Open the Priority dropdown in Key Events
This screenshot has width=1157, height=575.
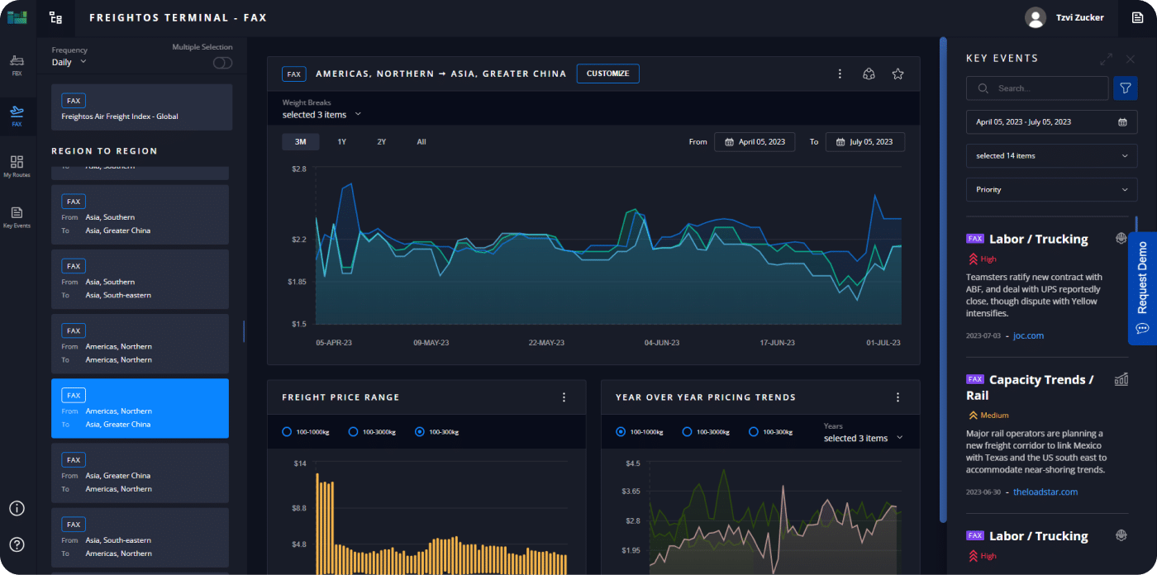(1051, 190)
